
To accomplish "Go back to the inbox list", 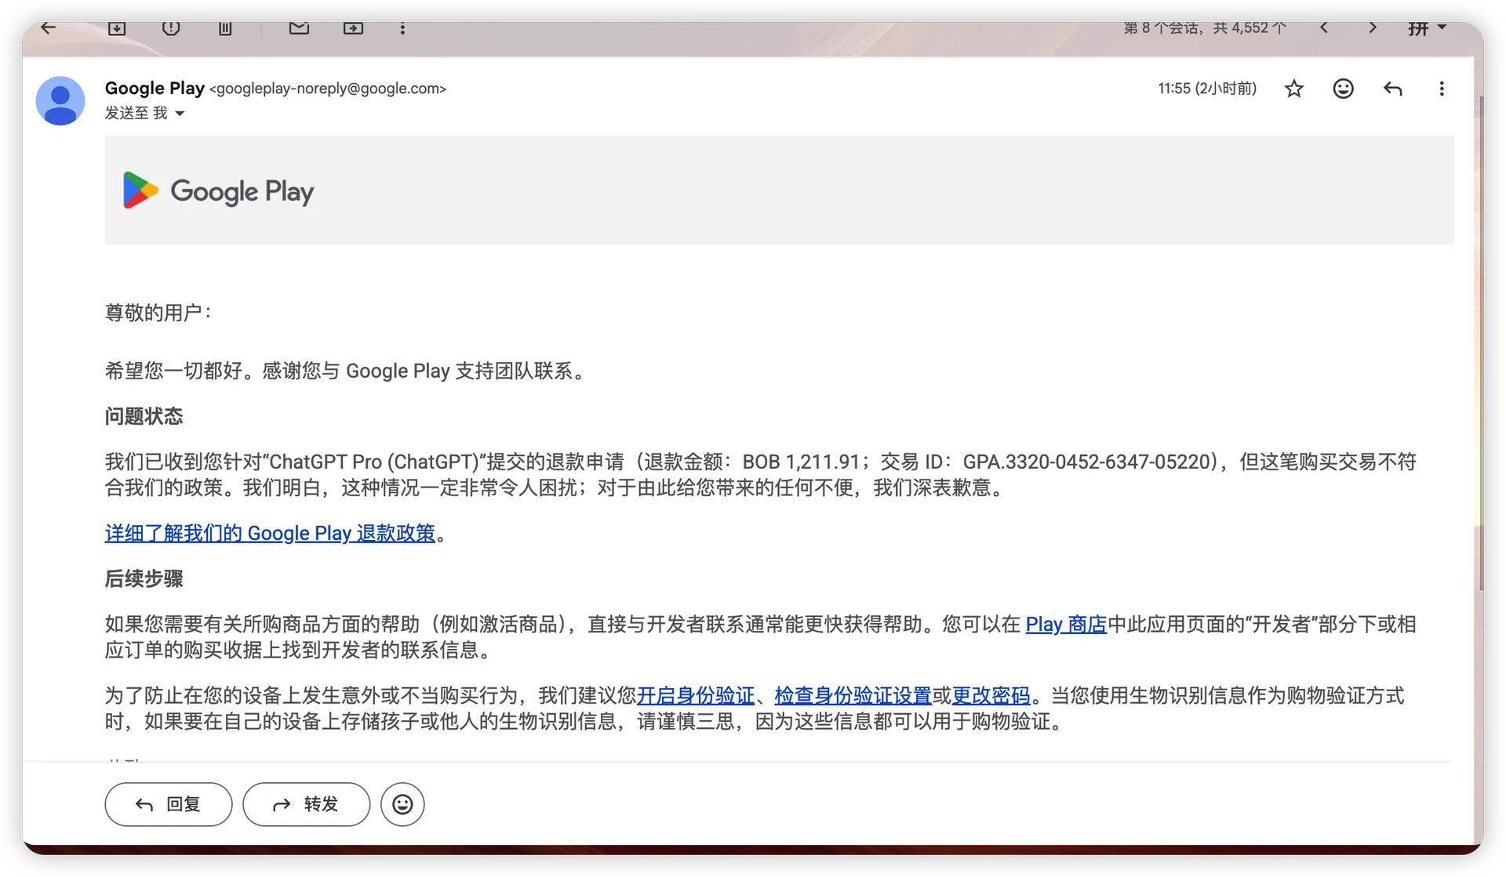I will (x=49, y=28).
